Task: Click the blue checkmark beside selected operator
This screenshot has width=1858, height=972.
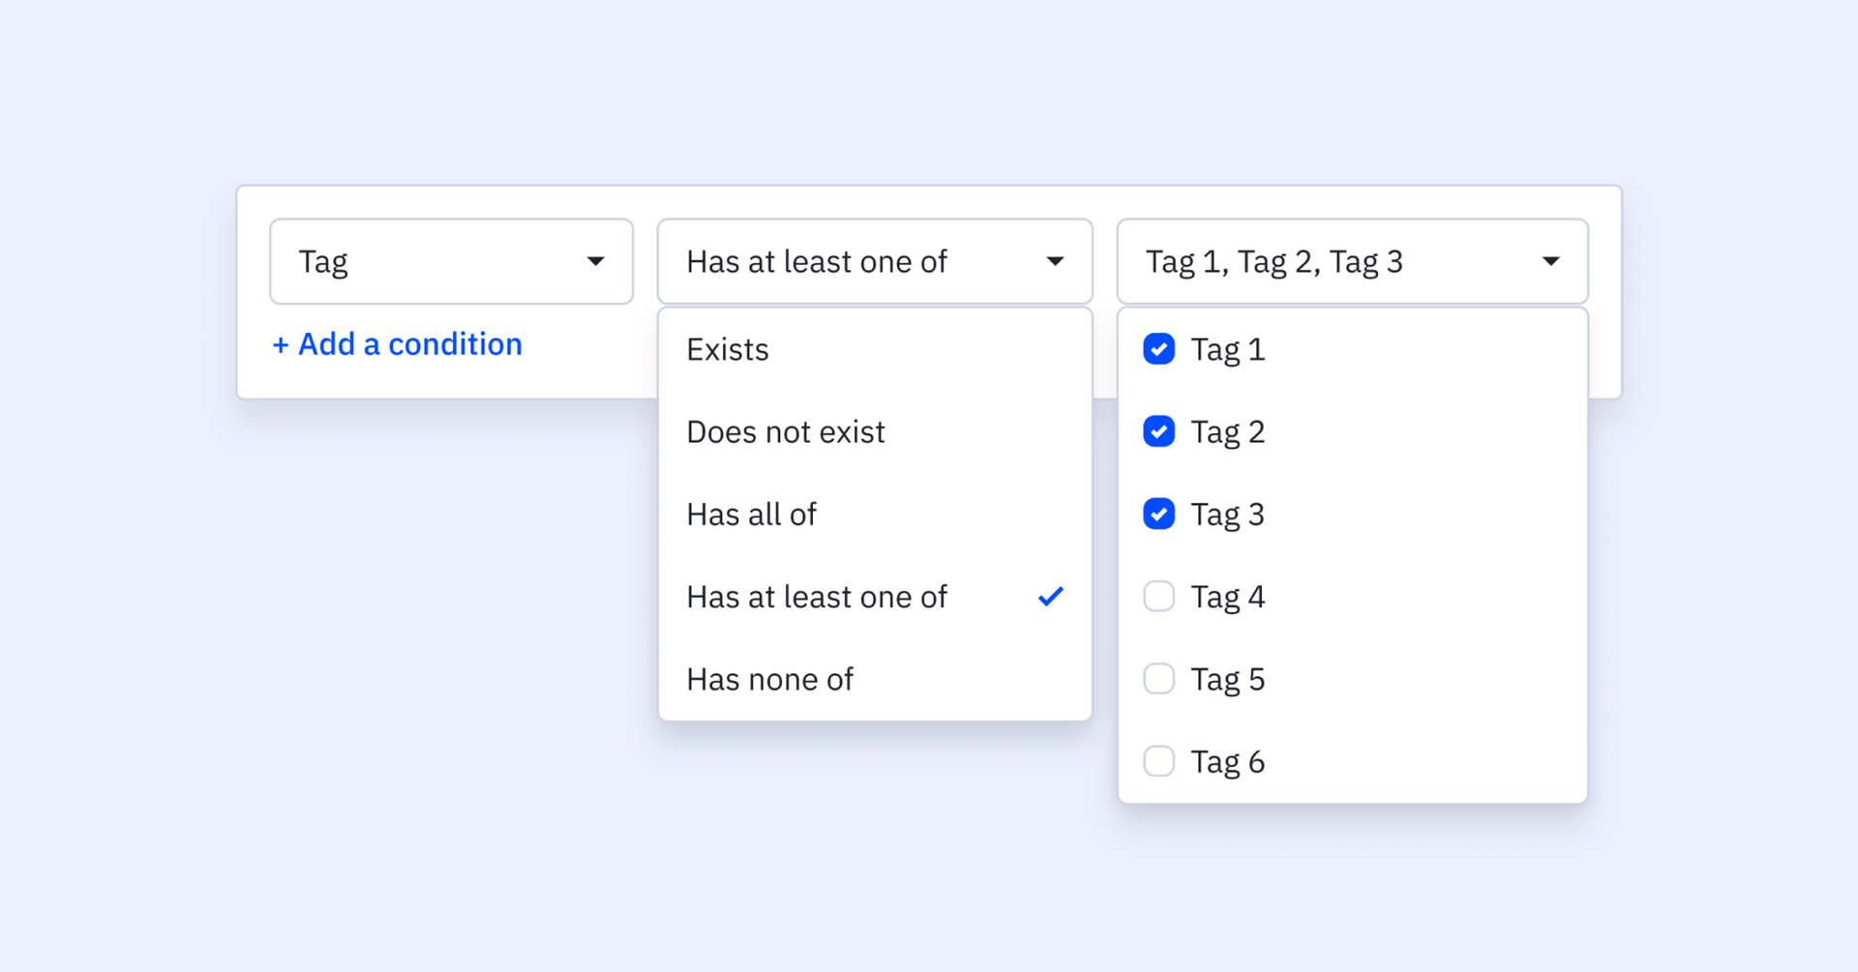Action: pyautogui.click(x=1050, y=597)
